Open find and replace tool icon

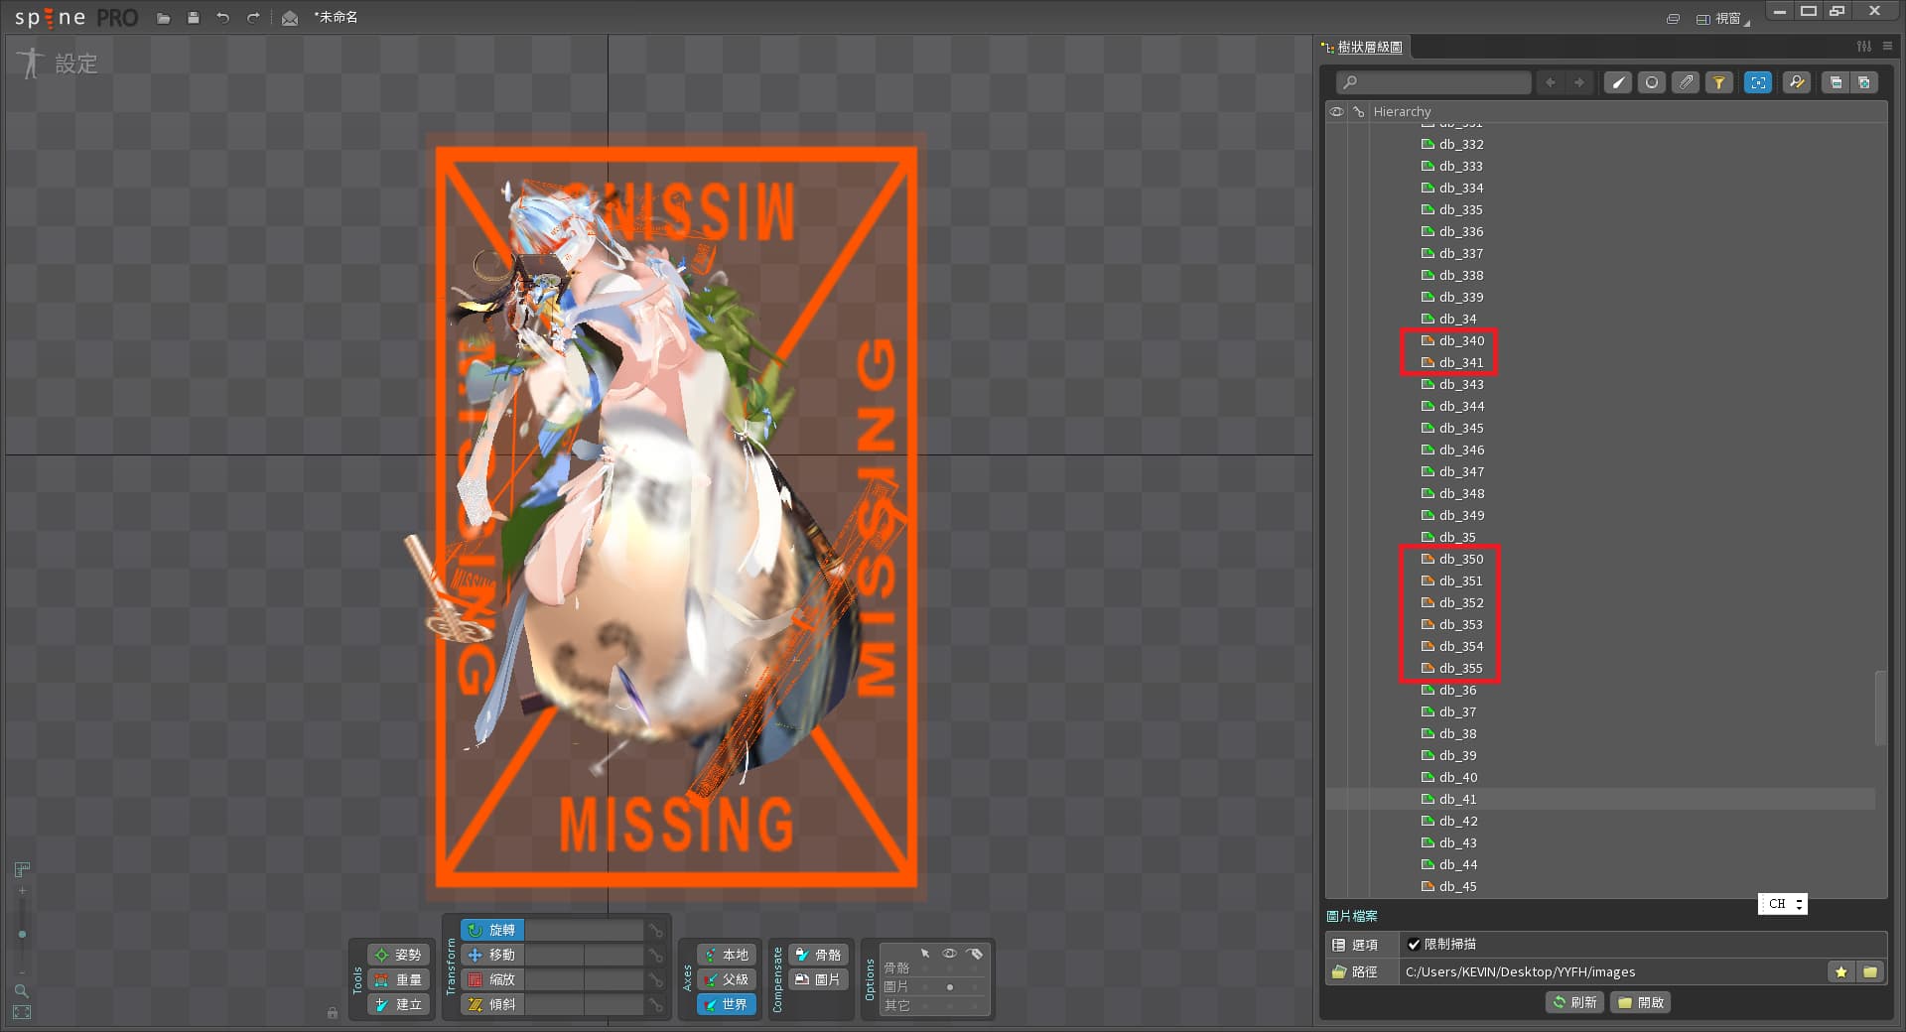coord(1797,82)
